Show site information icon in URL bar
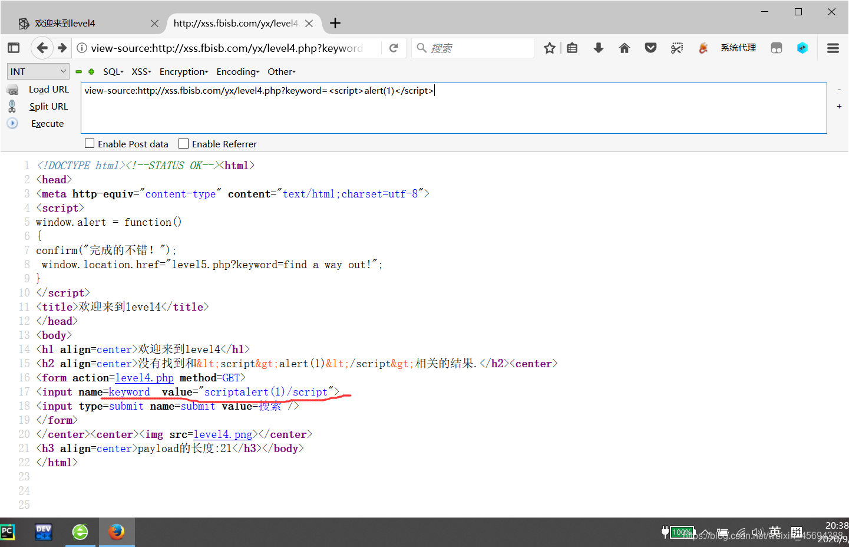849x547 pixels. 82,48
